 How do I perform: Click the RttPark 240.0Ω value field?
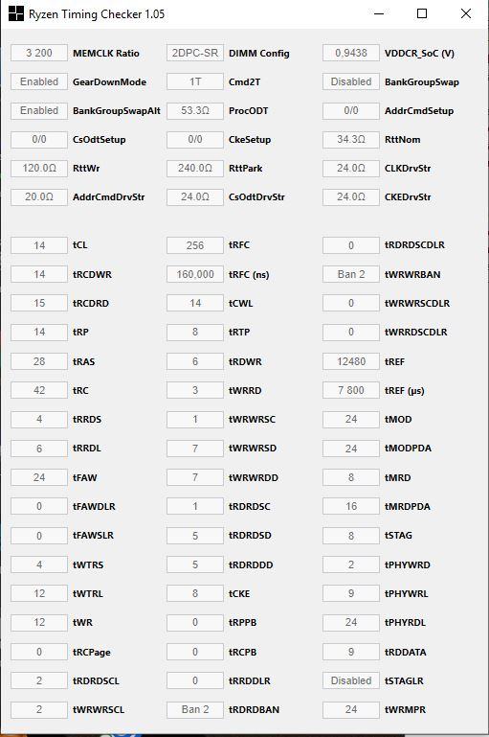click(x=195, y=168)
